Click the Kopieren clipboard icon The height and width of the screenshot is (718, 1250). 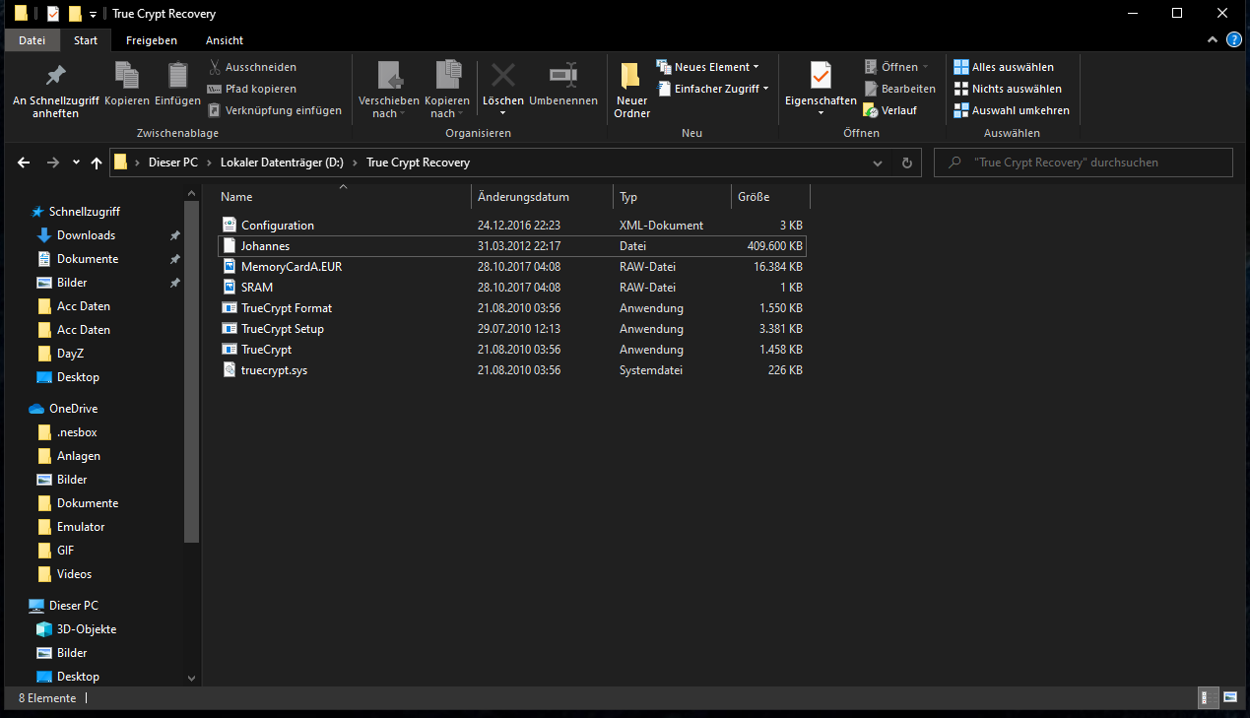(x=127, y=76)
